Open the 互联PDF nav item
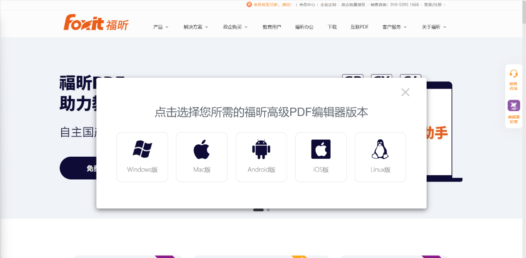The width and height of the screenshot is (526, 258). (x=359, y=26)
